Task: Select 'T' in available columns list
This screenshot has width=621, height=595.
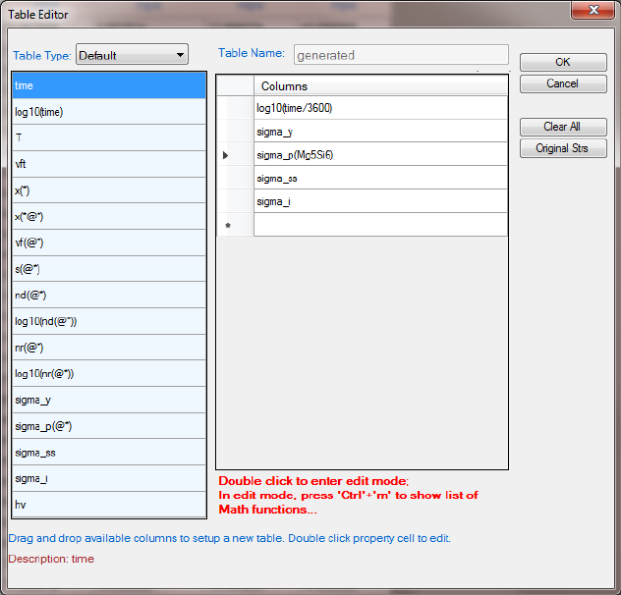Action: coord(109,137)
